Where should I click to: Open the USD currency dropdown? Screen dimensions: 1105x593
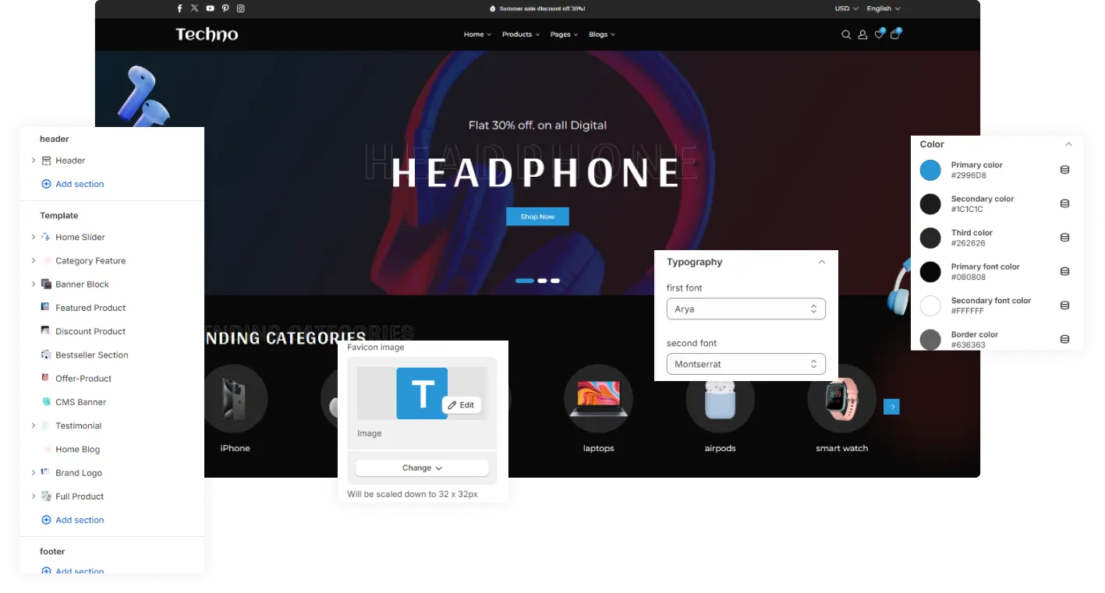[x=847, y=9]
